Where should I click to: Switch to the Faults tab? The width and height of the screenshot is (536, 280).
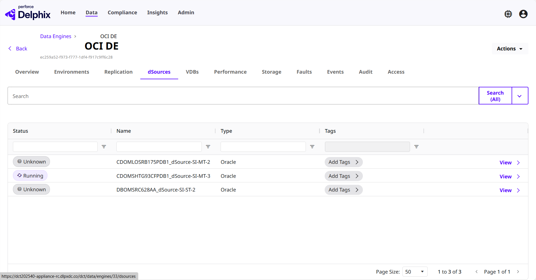click(304, 72)
